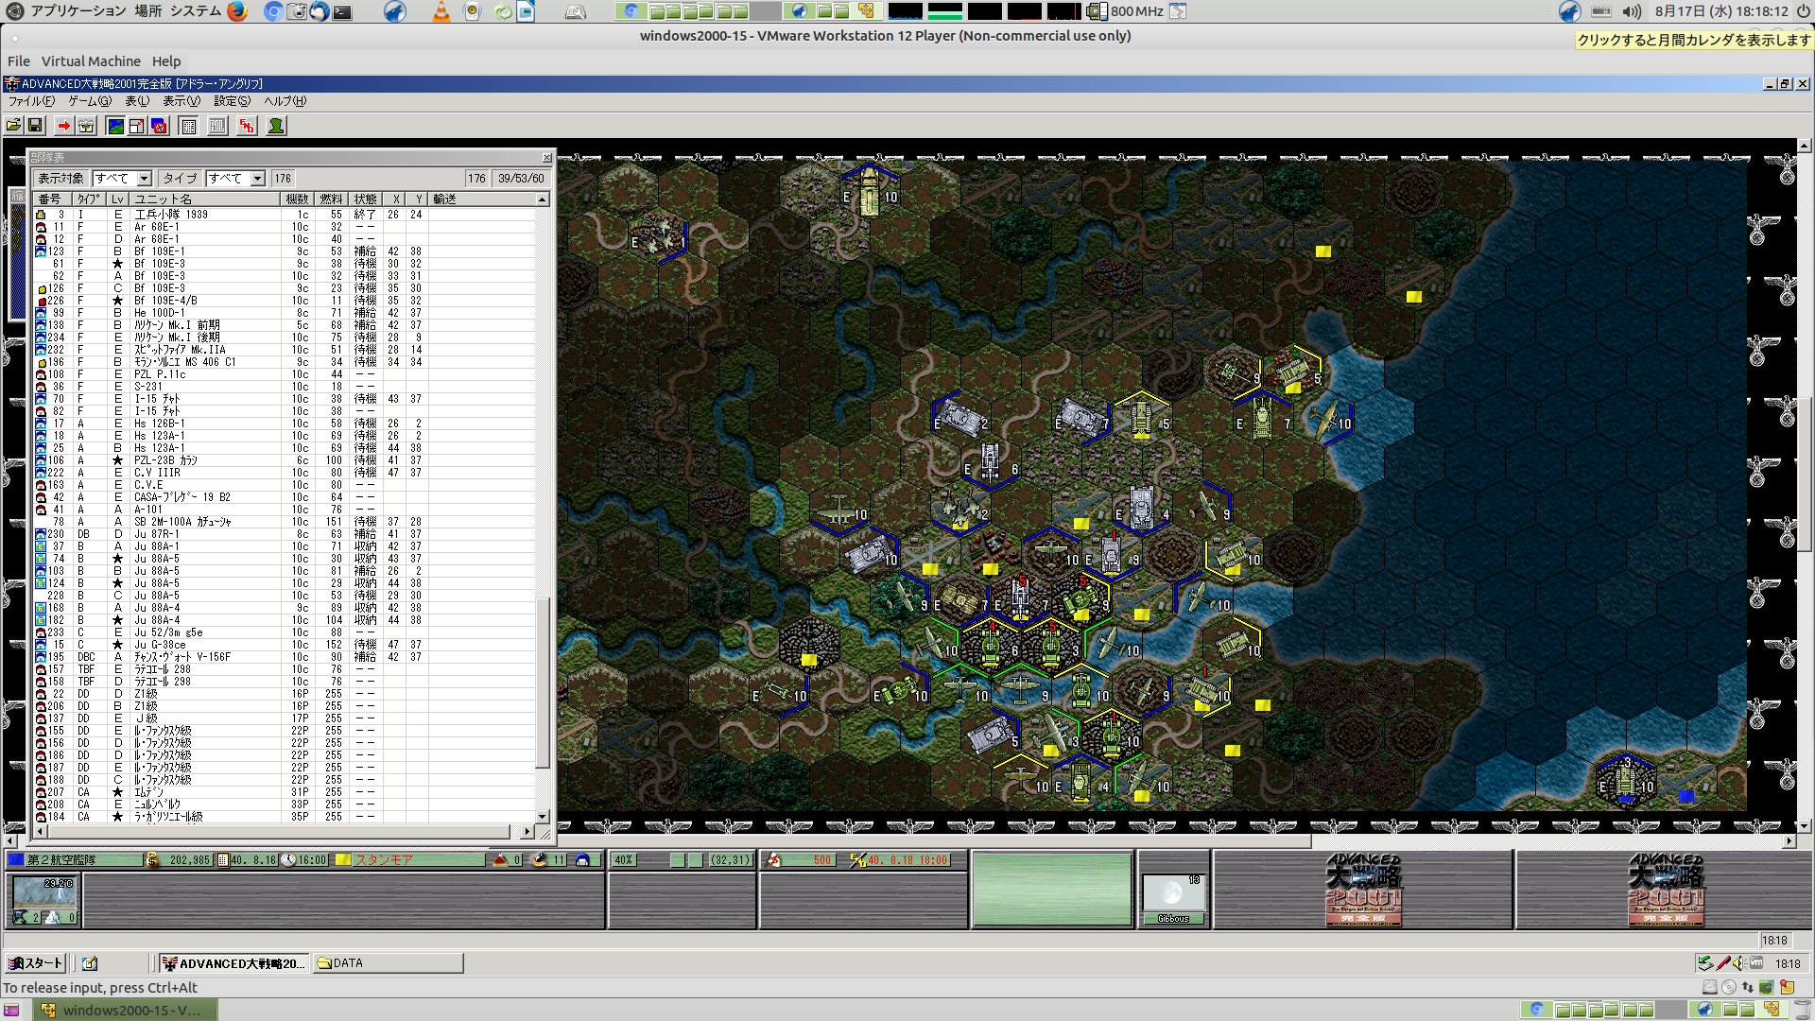The width and height of the screenshot is (1815, 1021).
Task: Sort unit table by ユニット名 column header
Action: pos(206,199)
